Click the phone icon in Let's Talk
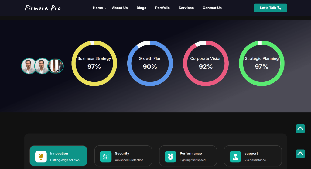The image size is (311, 169). coord(279,8)
